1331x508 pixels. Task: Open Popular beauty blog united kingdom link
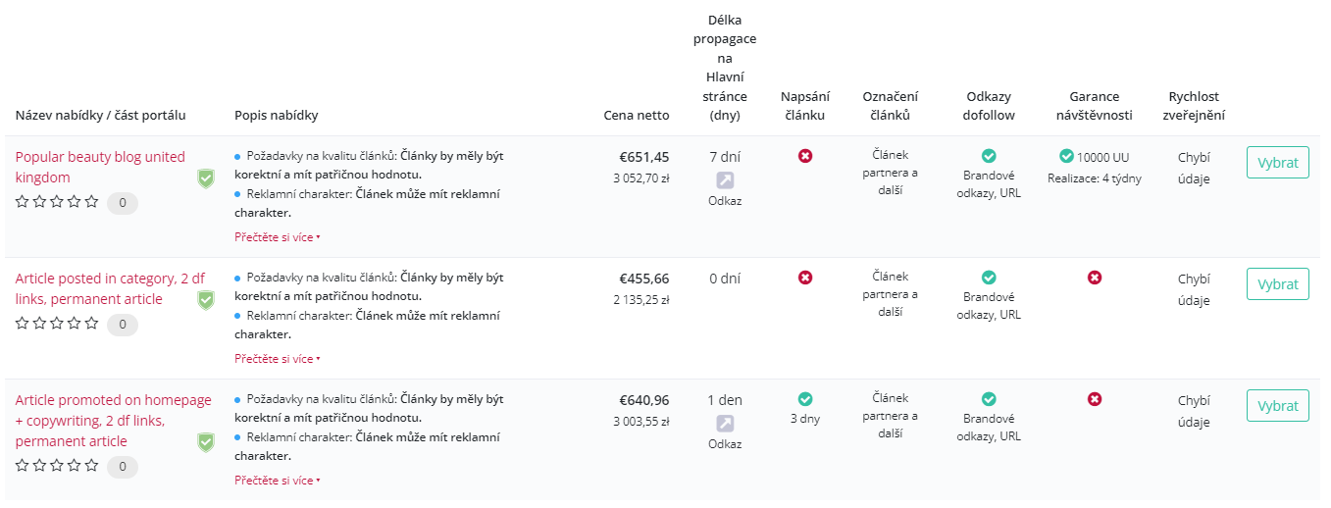tap(100, 167)
